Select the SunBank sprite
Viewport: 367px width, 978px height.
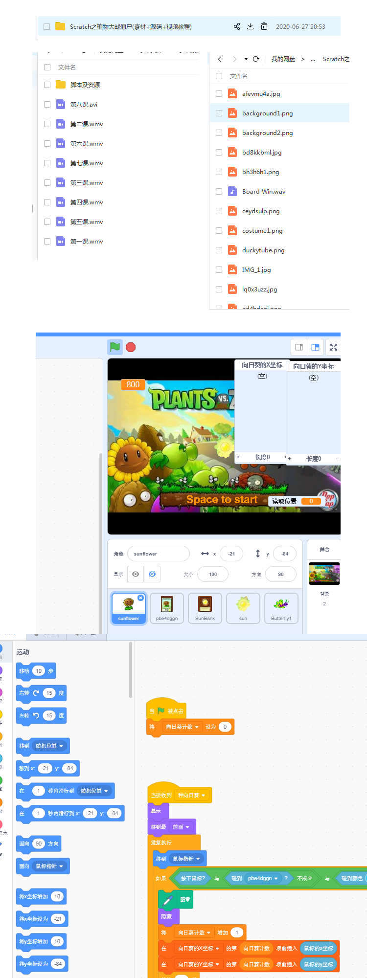click(205, 608)
